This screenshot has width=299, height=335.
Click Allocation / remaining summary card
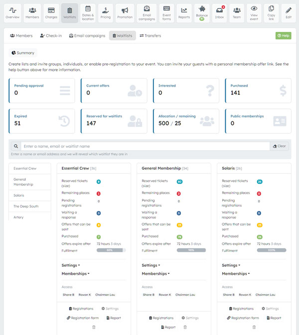pos(186,121)
